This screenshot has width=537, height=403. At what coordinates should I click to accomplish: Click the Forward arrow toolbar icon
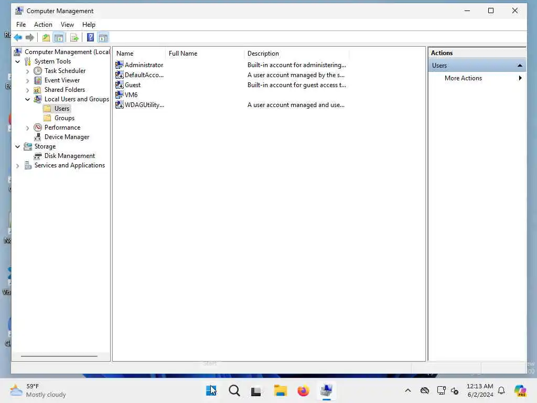(30, 37)
